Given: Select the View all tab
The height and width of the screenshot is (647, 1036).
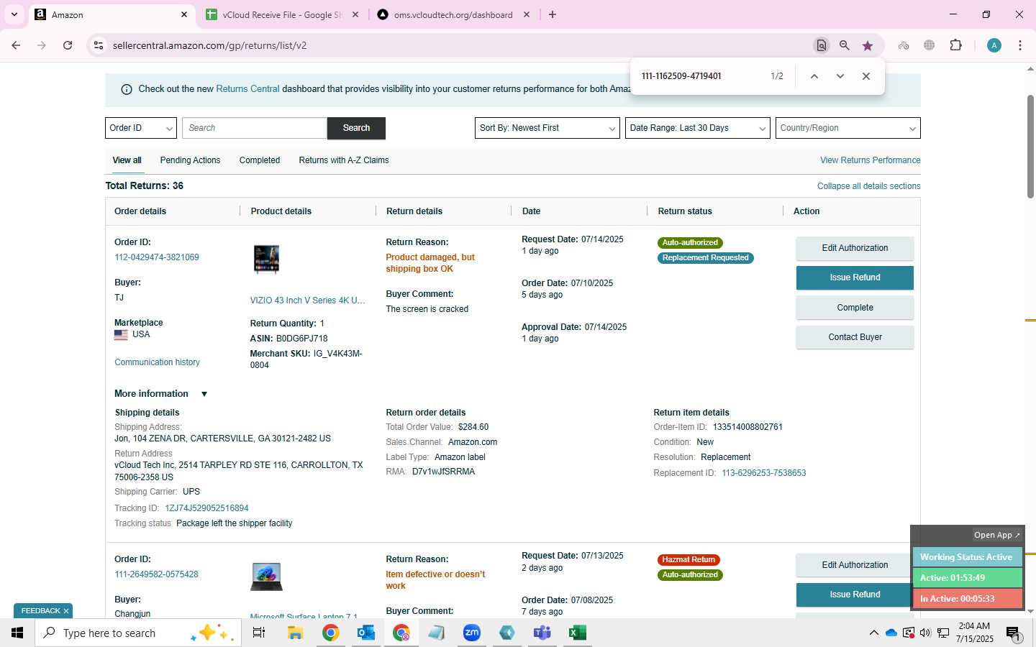Looking at the screenshot, I should click(127, 160).
